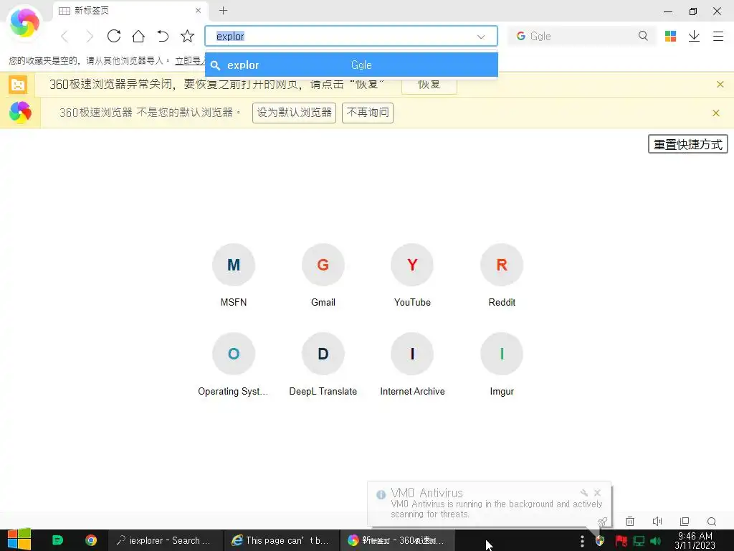734x551 pixels.
Task: Click the trash icon in bottom bar
Action: point(630,521)
